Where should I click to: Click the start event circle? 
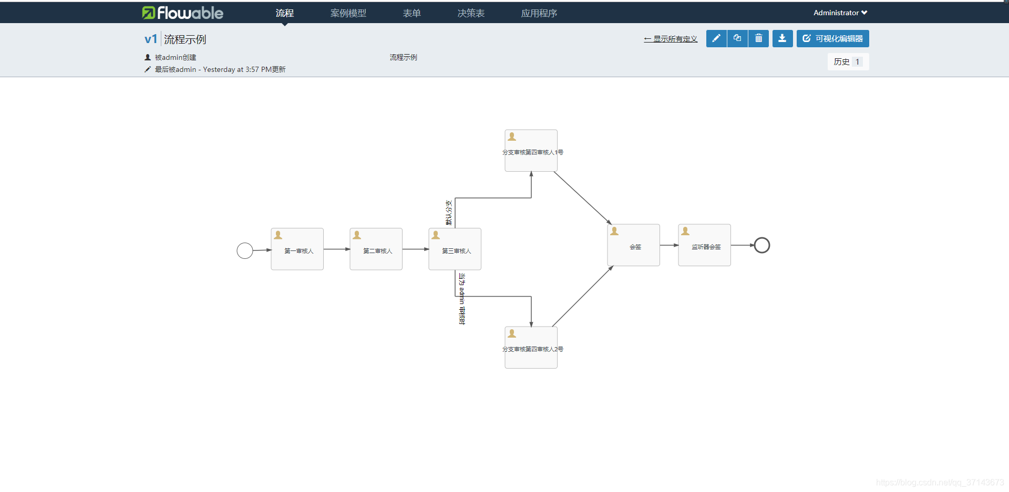click(245, 250)
